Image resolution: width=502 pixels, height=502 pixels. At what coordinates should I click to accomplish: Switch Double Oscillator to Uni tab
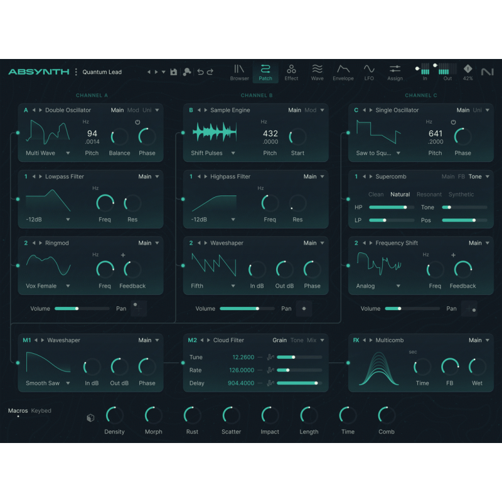pos(147,110)
